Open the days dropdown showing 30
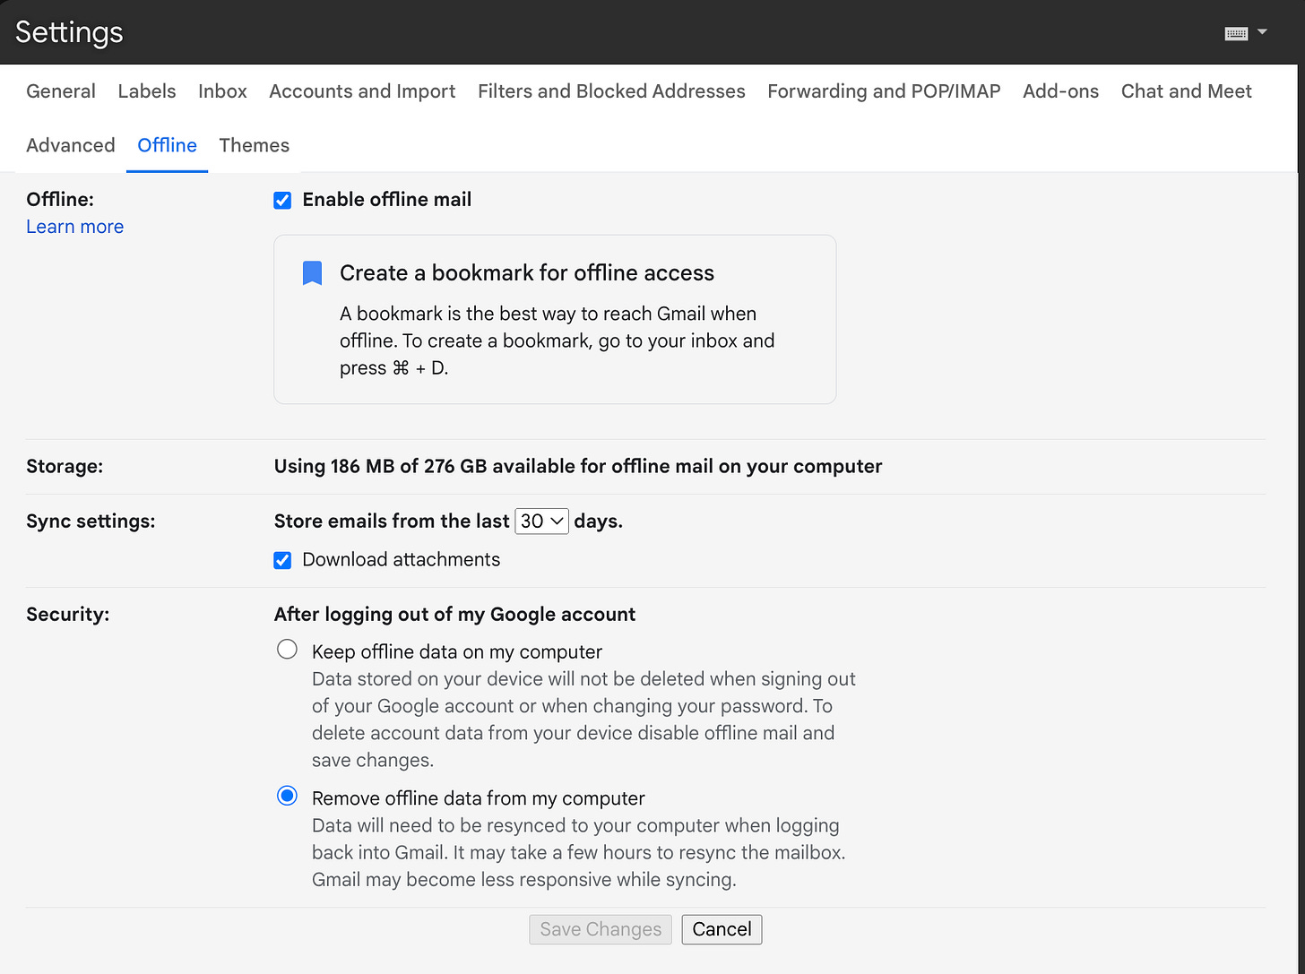The width and height of the screenshot is (1305, 974). coord(541,521)
